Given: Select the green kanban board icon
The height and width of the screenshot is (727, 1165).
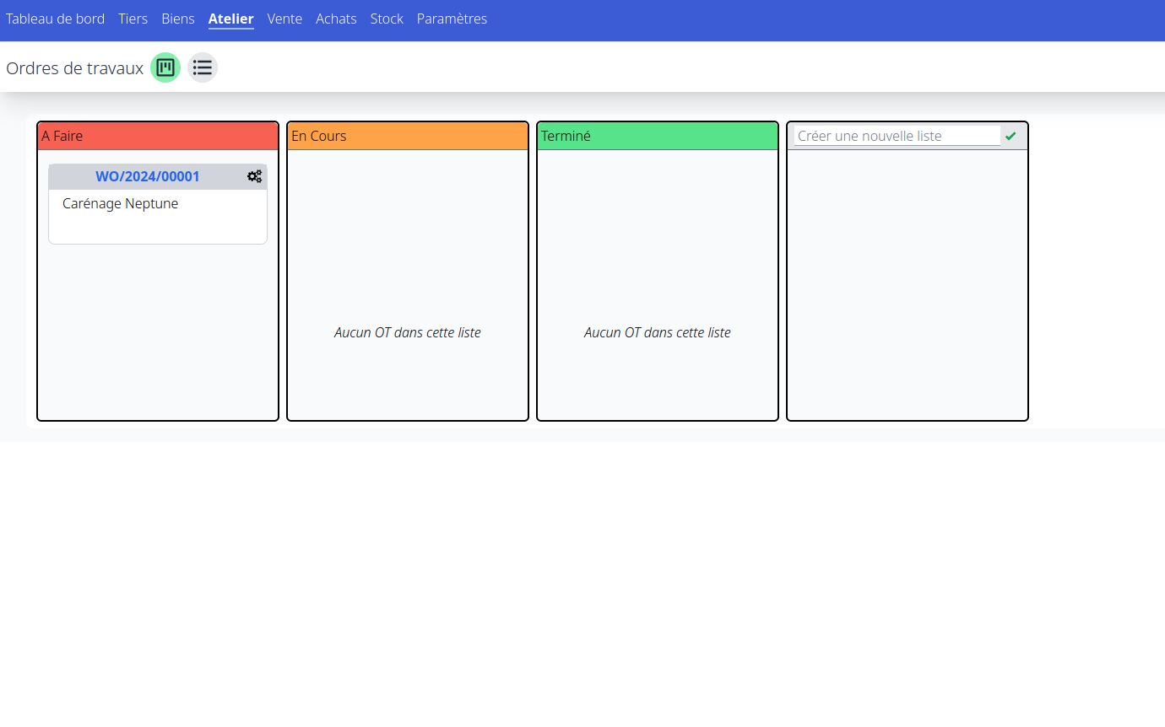Looking at the screenshot, I should pos(165,67).
